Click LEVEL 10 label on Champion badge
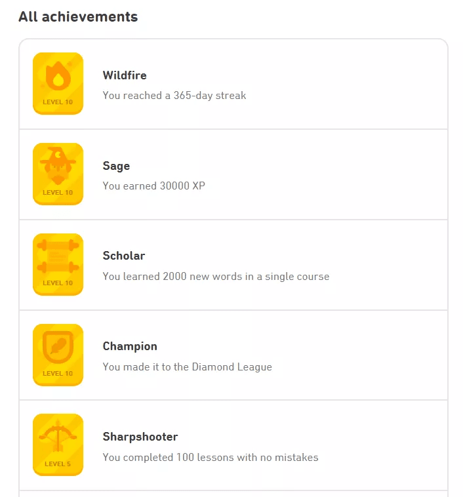 coord(58,374)
